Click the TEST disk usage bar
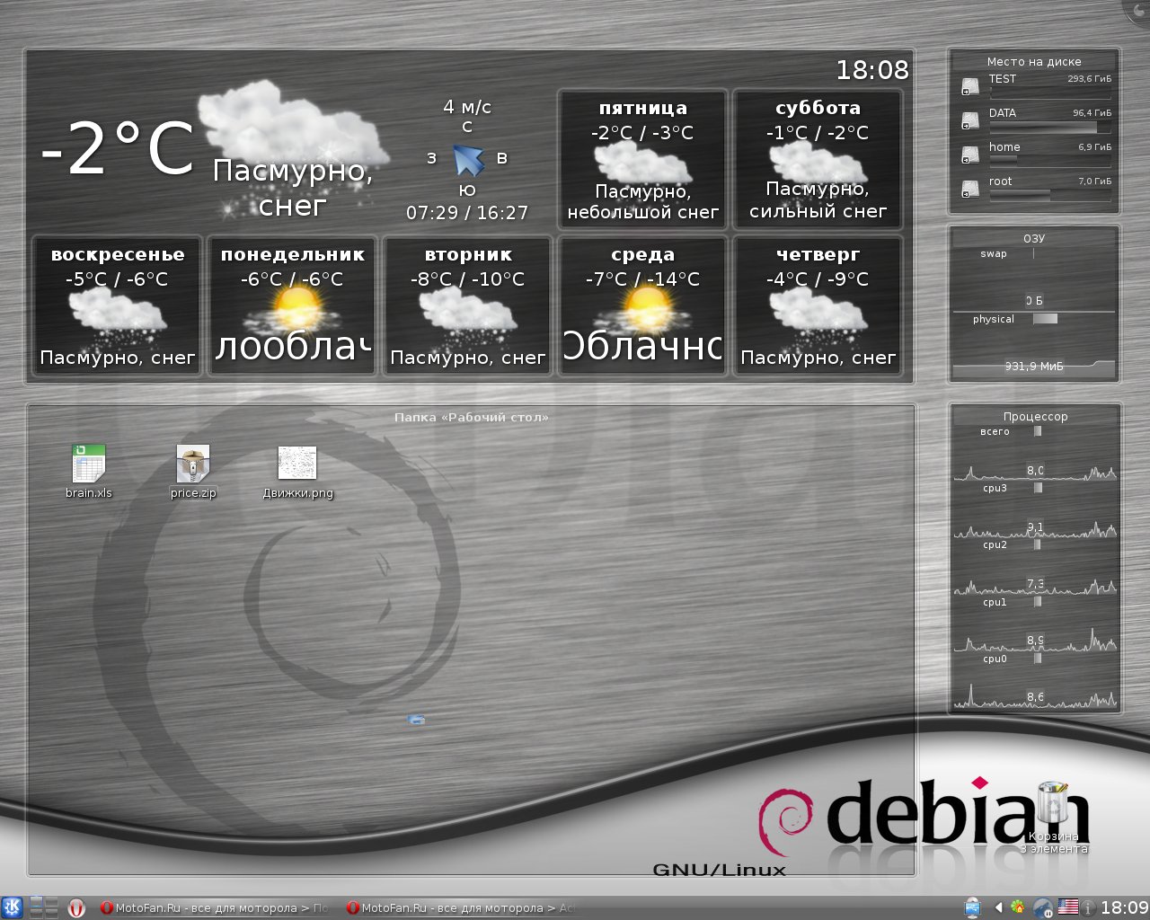This screenshot has height=920, width=1150. click(1050, 93)
